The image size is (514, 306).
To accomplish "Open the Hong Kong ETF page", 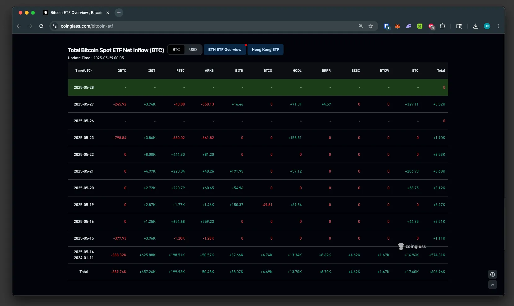I will (265, 50).
